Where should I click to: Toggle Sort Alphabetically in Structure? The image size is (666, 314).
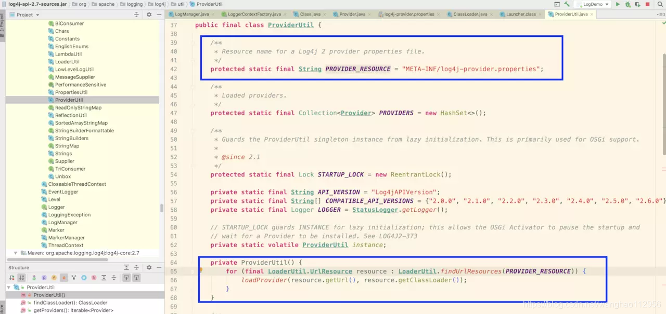pos(21,278)
